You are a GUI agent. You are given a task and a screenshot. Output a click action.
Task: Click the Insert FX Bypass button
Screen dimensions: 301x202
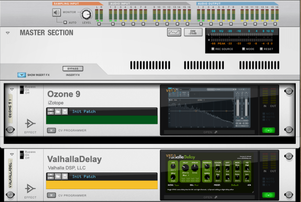pos(73,68)
